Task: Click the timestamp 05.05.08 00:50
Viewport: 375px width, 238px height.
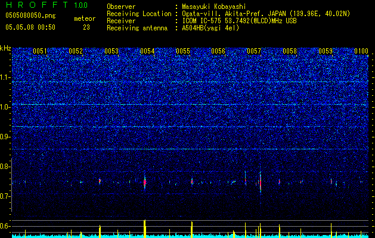Action: (x=30, y=27)
